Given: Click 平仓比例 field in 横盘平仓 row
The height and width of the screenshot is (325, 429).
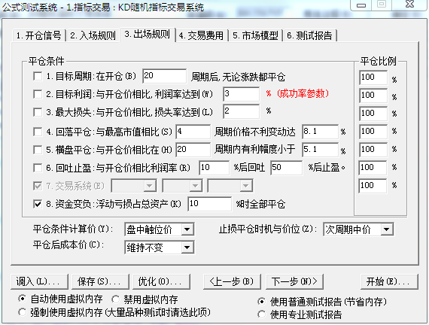Looking at the screenshot, I should click(x=373, y=150).
